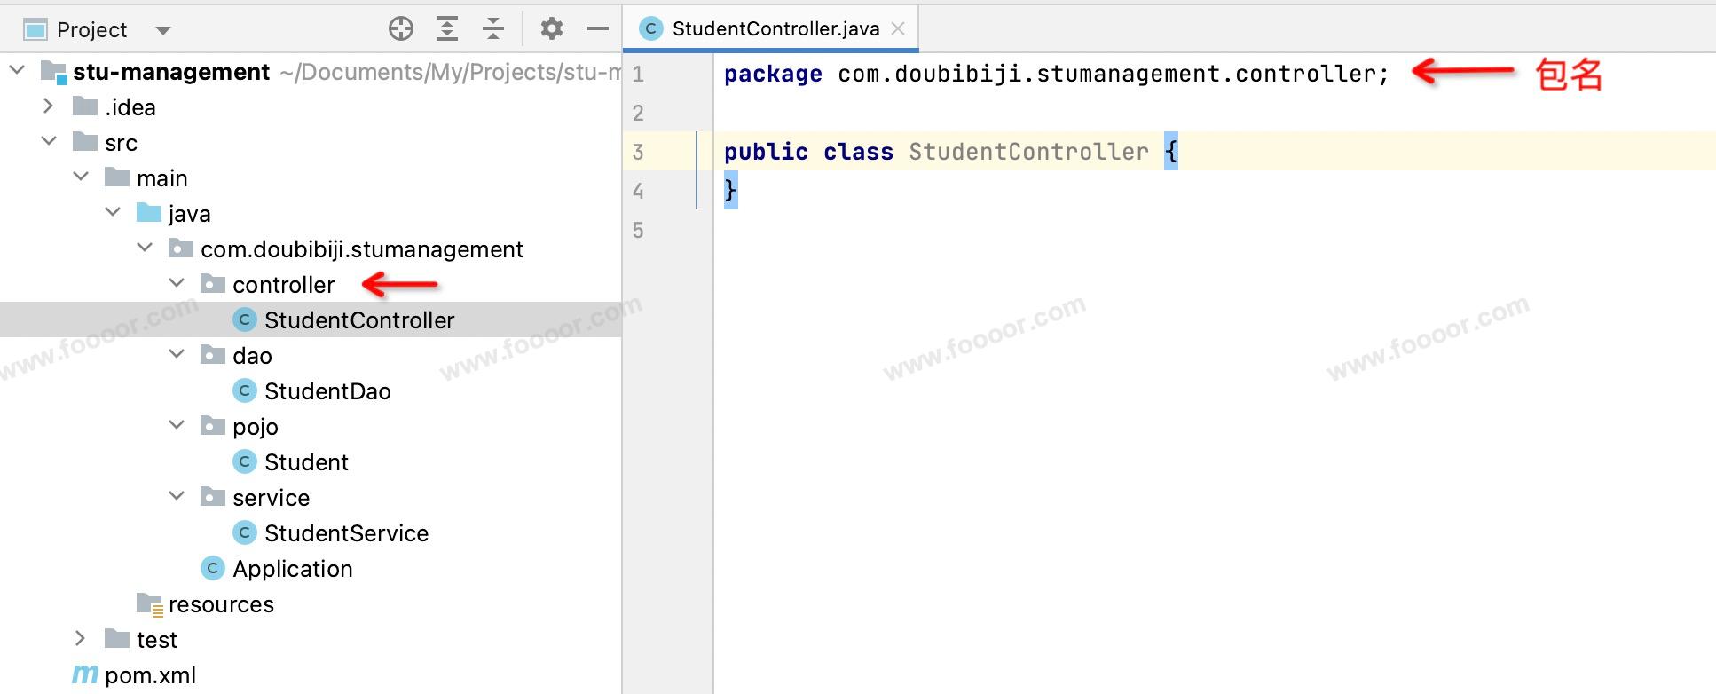Screen dimensions: 1716x694
Task: Close the StudentController.java tab
Action: coord(898,29)
